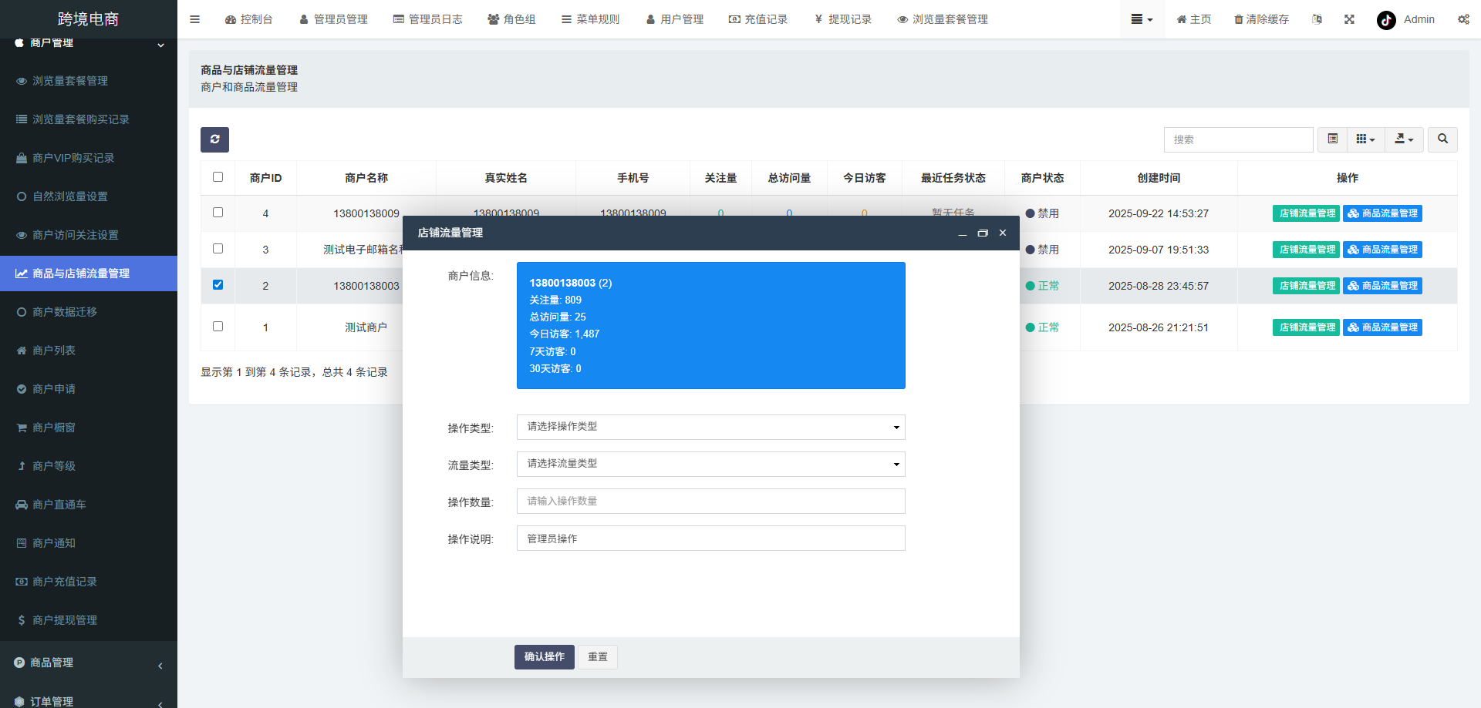The width and height of the screenshot is (1481, 708).
Task: Type in the 操作数量 input field
Action: pos(710,501)
